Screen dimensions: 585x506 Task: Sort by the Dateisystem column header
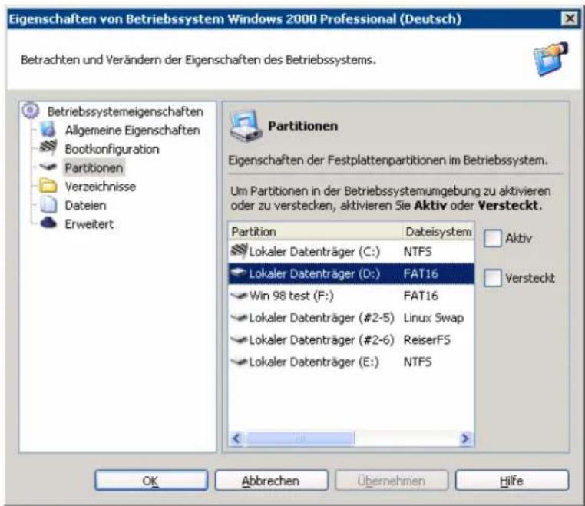point(438,231)
